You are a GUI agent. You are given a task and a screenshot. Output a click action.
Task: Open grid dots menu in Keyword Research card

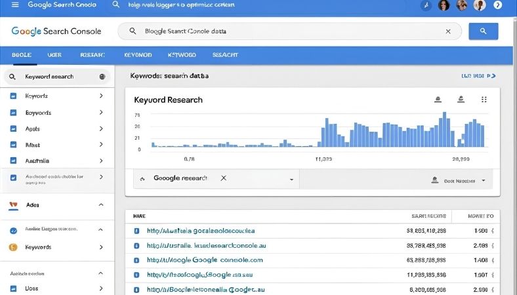click(484, 99)
